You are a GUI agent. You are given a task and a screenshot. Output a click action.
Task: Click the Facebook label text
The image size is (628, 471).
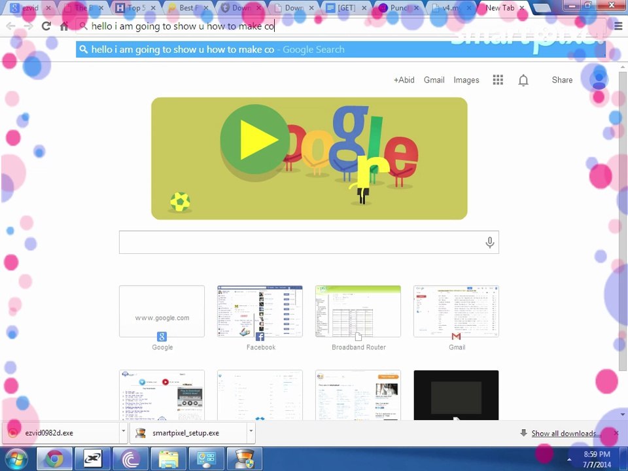coord(261,347)
